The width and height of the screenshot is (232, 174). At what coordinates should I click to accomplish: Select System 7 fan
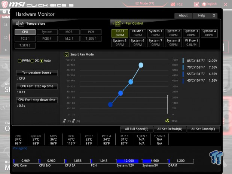coord(156,43)
